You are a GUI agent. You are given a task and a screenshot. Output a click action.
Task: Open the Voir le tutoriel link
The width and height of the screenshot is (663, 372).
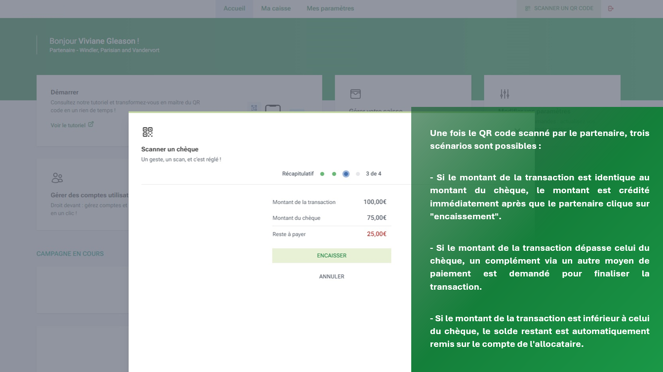tap(68, 125)
